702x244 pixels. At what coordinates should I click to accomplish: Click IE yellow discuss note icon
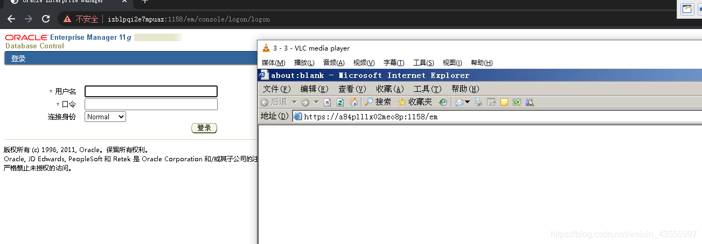(x=504, y=102)
